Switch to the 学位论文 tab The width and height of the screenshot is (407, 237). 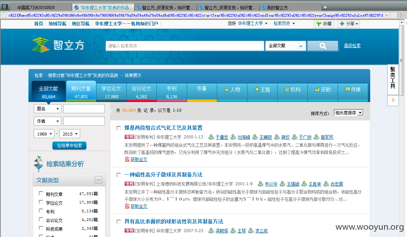(x=111, y=93)
